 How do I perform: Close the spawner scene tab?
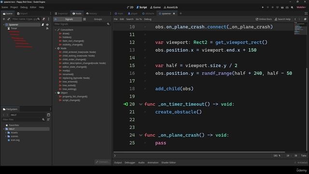tap(174, 14)
